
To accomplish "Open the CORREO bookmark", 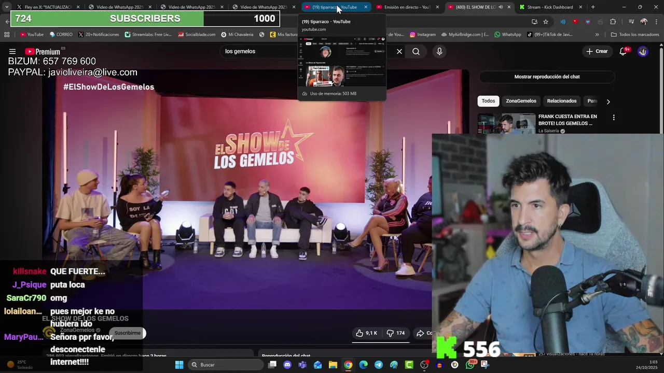I will click(x=61, y=35).
